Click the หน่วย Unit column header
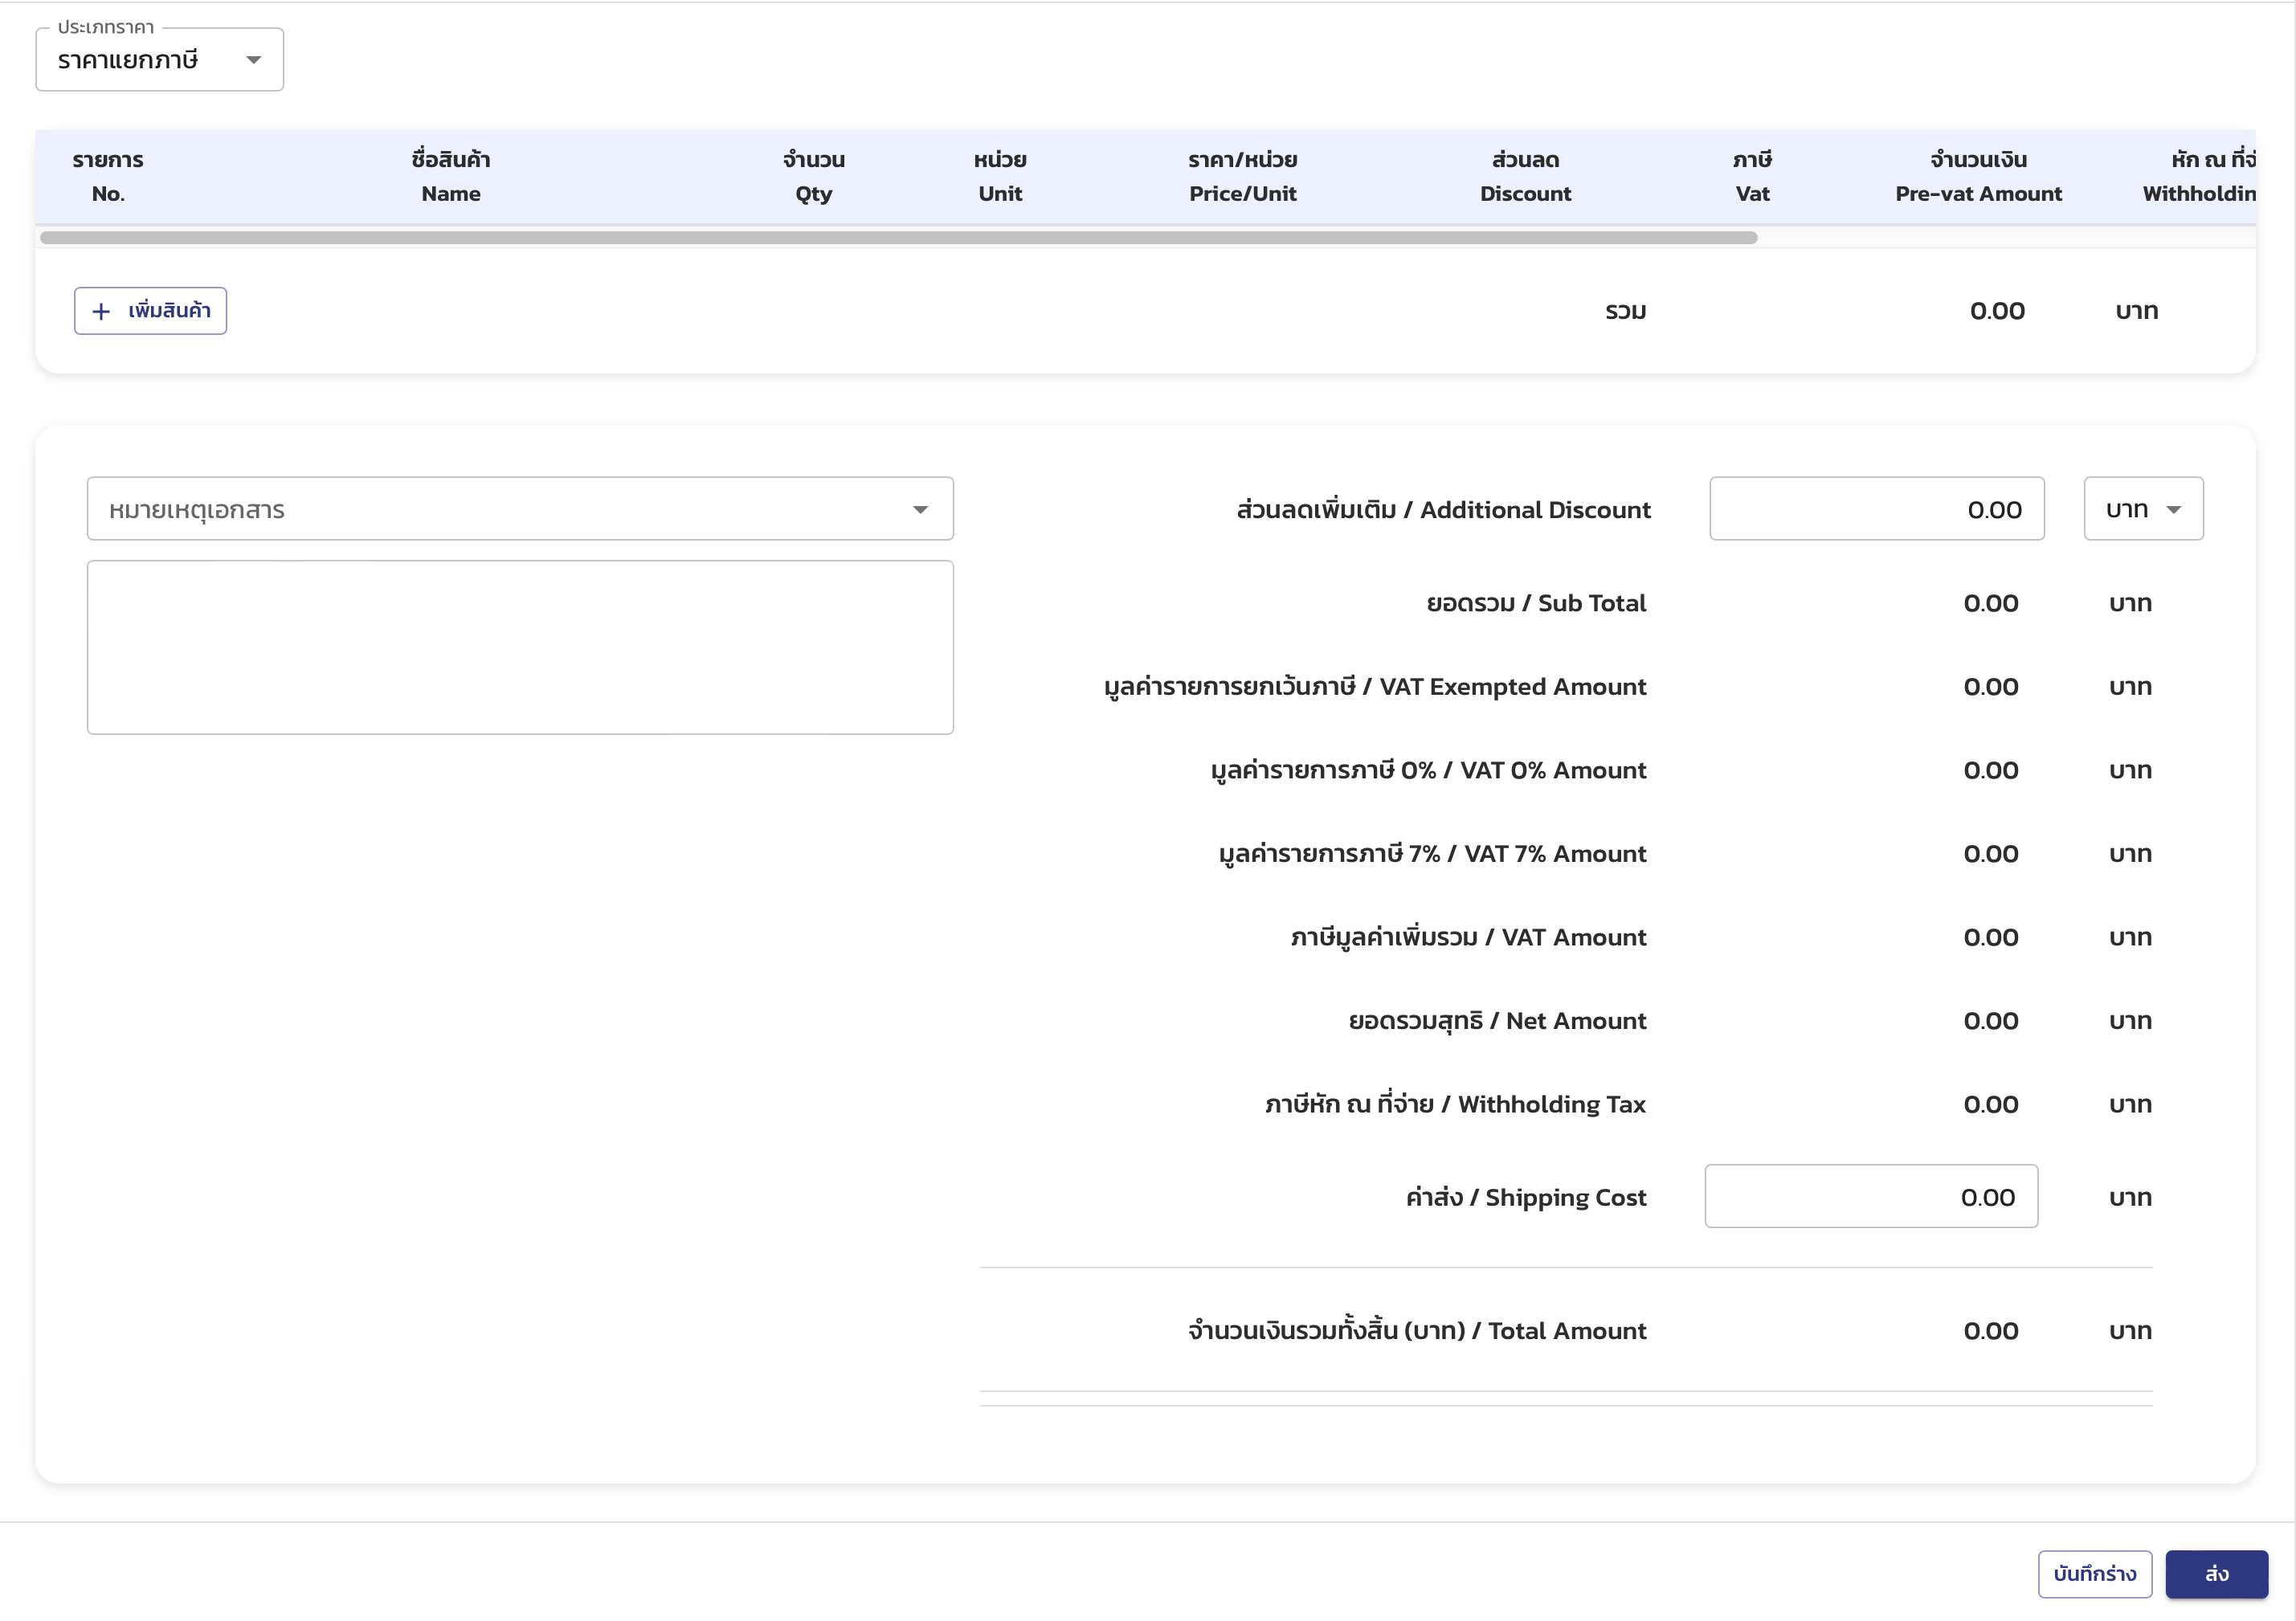 pos(1000,177)
